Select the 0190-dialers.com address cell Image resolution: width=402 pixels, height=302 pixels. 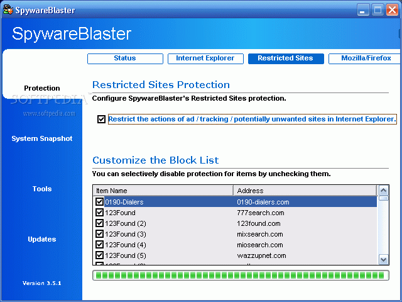click(263, 202)
